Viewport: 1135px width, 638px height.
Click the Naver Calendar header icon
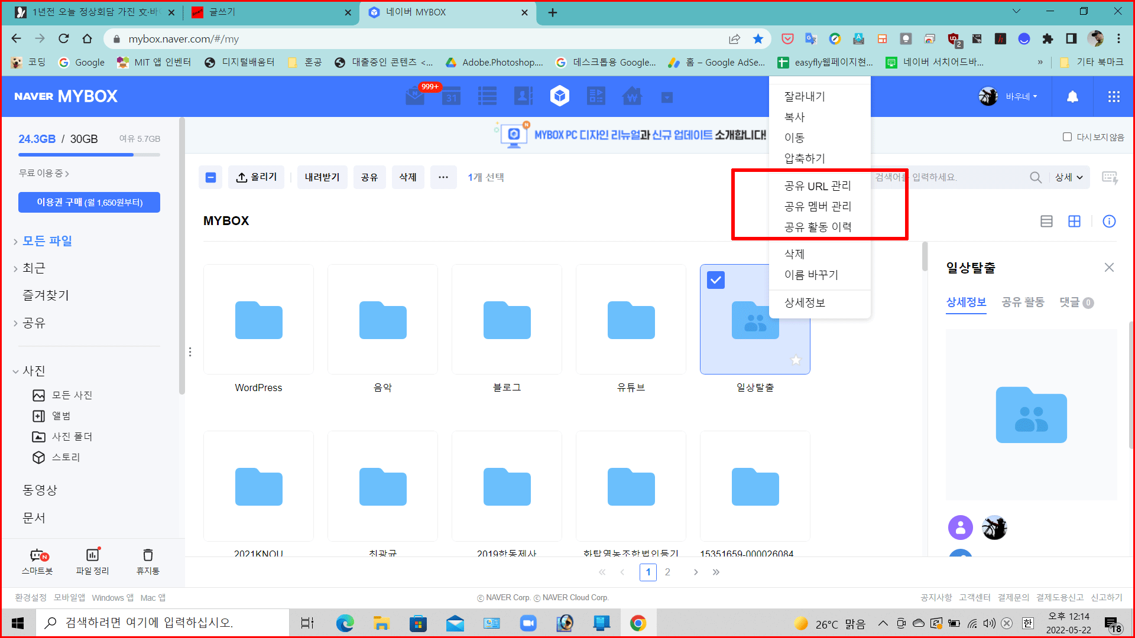click(452, 96)
